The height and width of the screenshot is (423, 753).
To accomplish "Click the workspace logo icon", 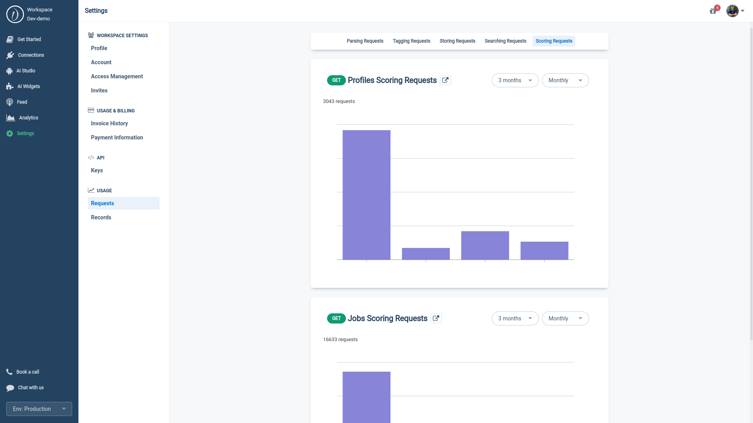I will pyautogui.click(x=15, y=14).
